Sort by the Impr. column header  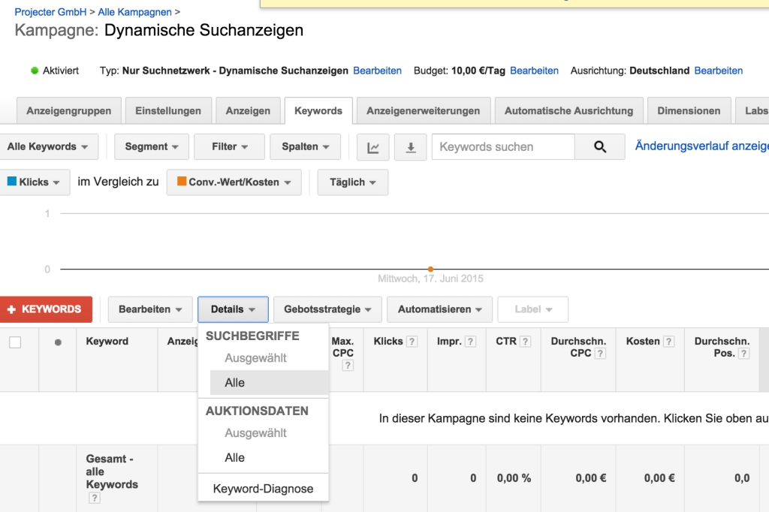coord(449,342)
